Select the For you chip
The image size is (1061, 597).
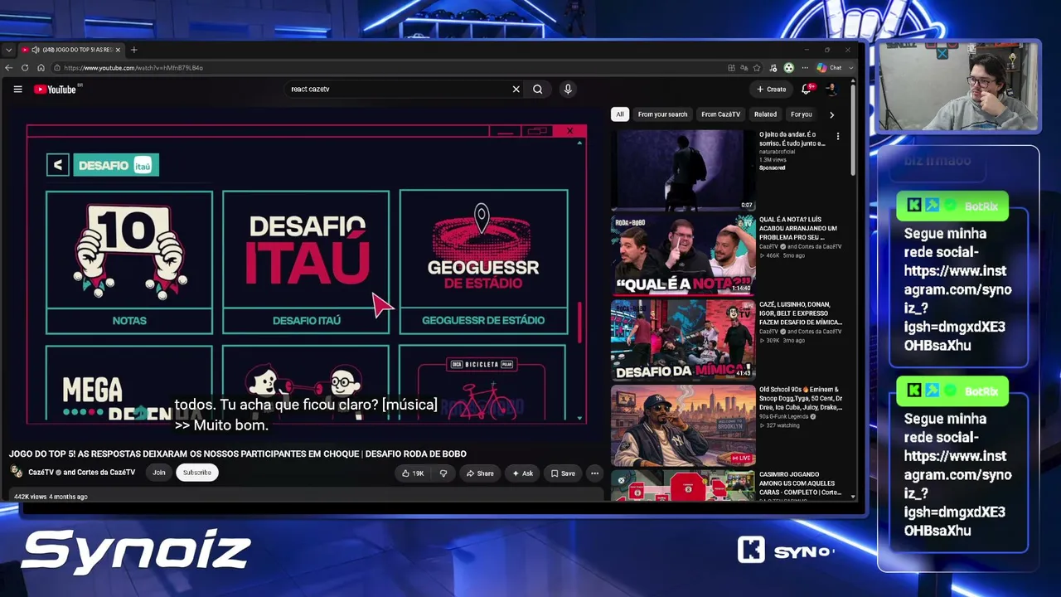[802, 114]
